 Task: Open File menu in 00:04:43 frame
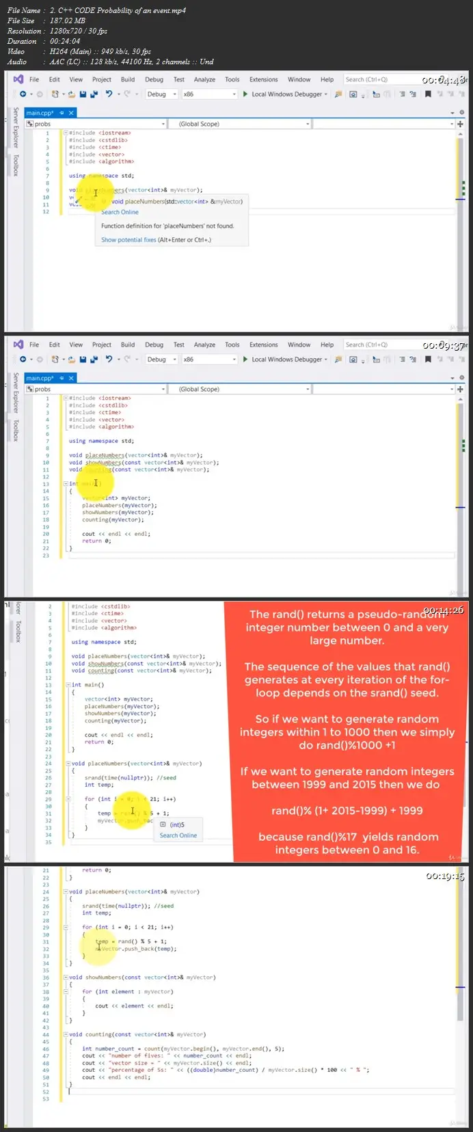(34, 79)
